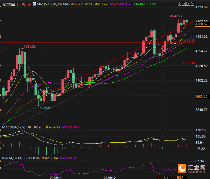Select the MA10:4513.79 value label
Viewport: 210px width, 179px height.
coord(96,4)
